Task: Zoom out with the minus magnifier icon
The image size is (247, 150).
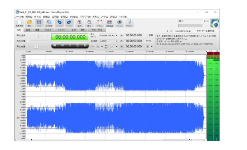Action: tap(89, 23)
